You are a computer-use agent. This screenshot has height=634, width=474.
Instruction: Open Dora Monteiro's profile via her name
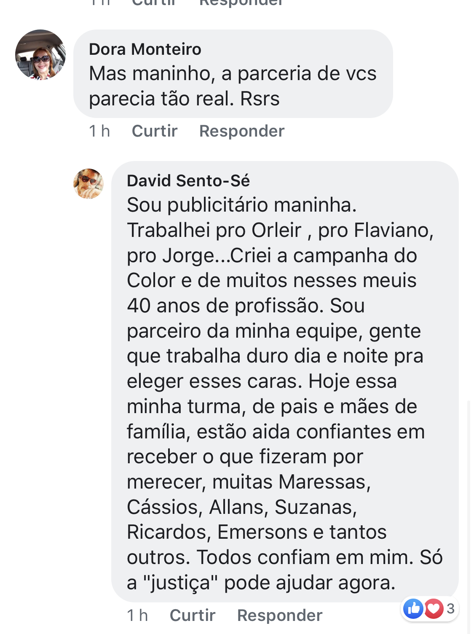click(145, 49)
